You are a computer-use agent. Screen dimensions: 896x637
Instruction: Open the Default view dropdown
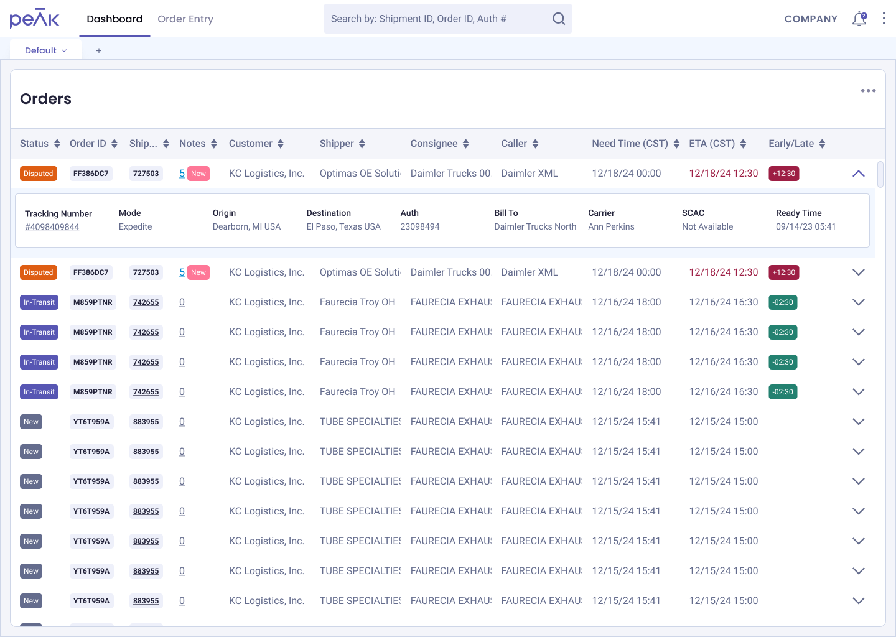point(45,50)
